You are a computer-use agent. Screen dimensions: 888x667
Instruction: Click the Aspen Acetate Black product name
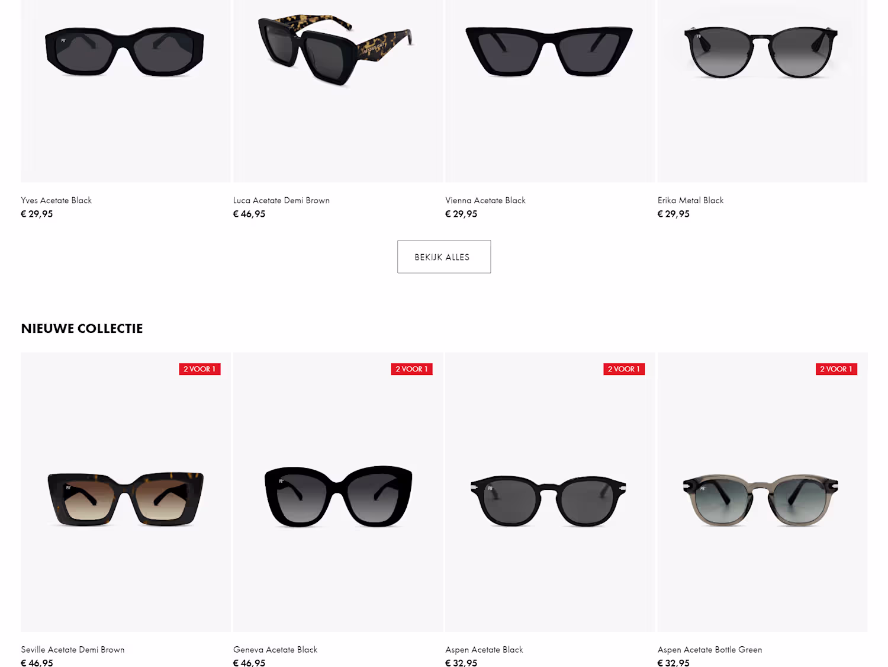click(x=484, y=650)
